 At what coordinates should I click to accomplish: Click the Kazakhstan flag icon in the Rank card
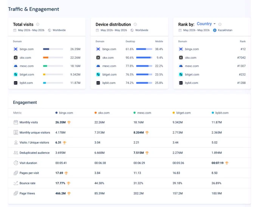point(215,30)
